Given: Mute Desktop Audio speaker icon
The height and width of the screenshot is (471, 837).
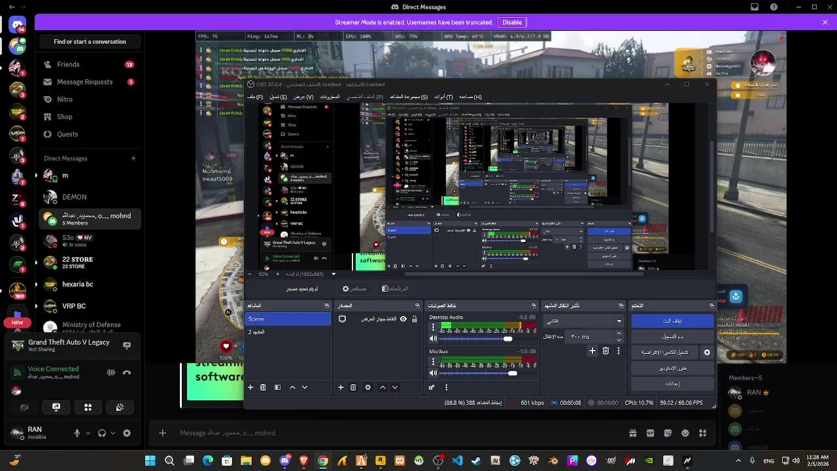Looking at the screenshot, I should click(433, 338).
